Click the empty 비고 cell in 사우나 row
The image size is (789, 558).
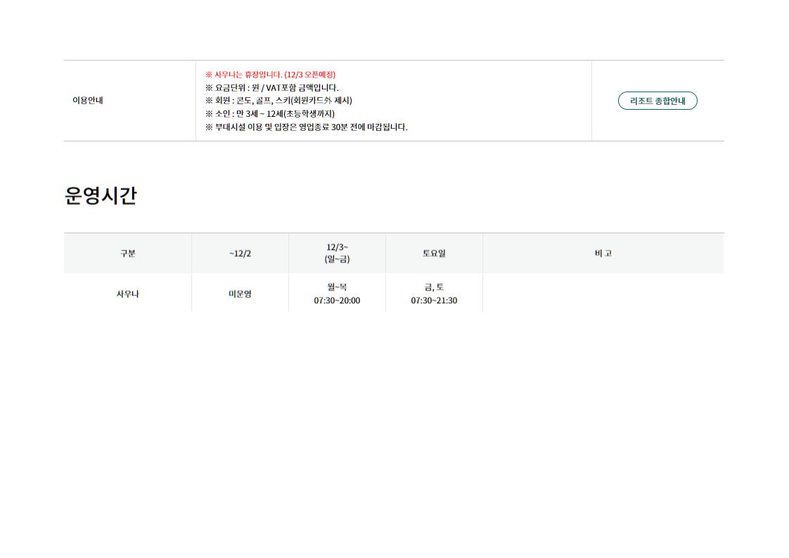(603, 294)
